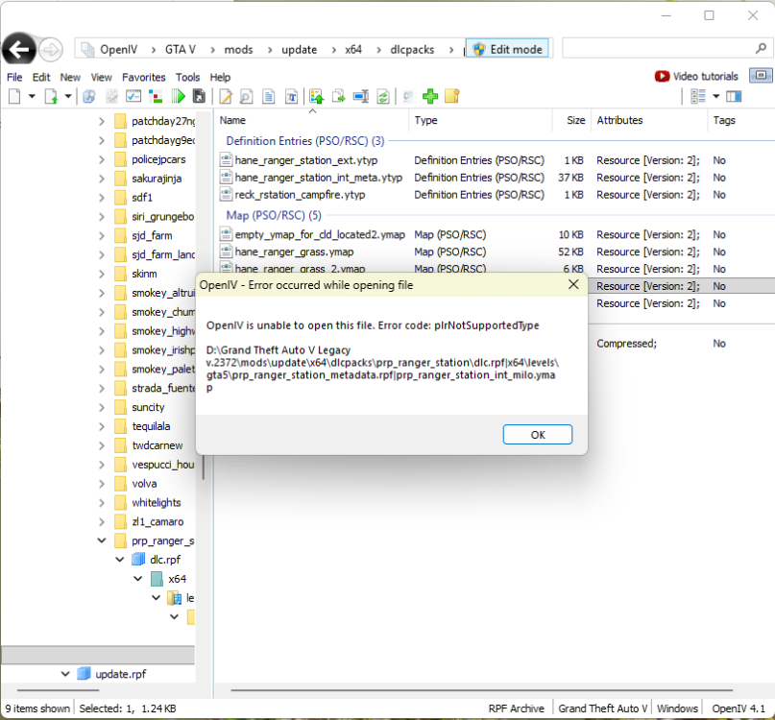The image size is (775, 720).
Task: Click the Rename text-cursor toolbar icon
Action: (x=361, y=96)
